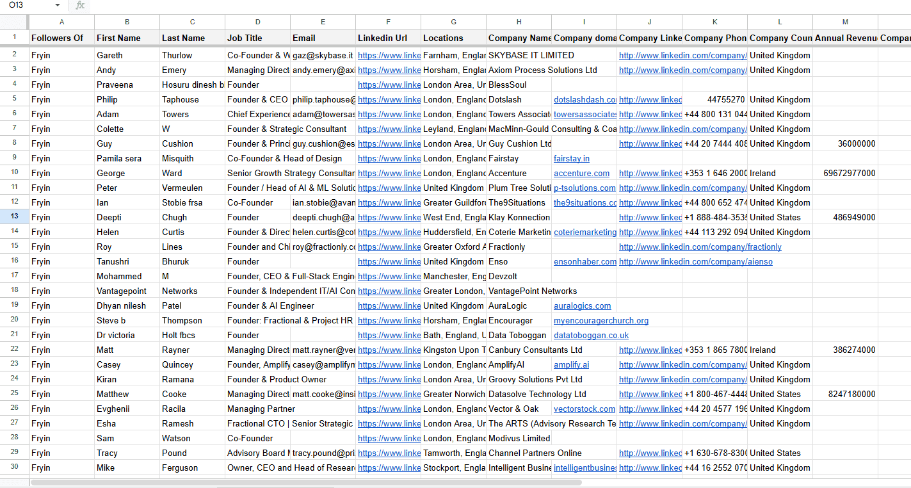Screen dimensions: 911x488
Task: Click the fx formula icon
Action: tap(80, 5)
